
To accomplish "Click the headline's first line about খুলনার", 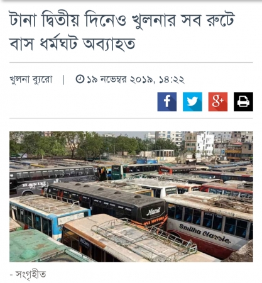I will click(122, 19).
